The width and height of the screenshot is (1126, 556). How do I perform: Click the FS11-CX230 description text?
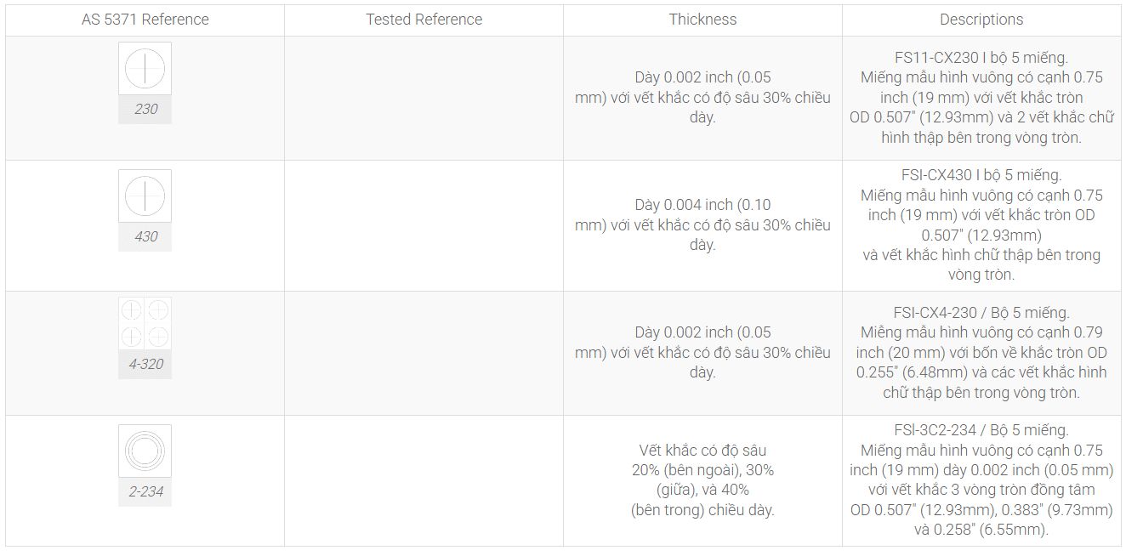981,98
